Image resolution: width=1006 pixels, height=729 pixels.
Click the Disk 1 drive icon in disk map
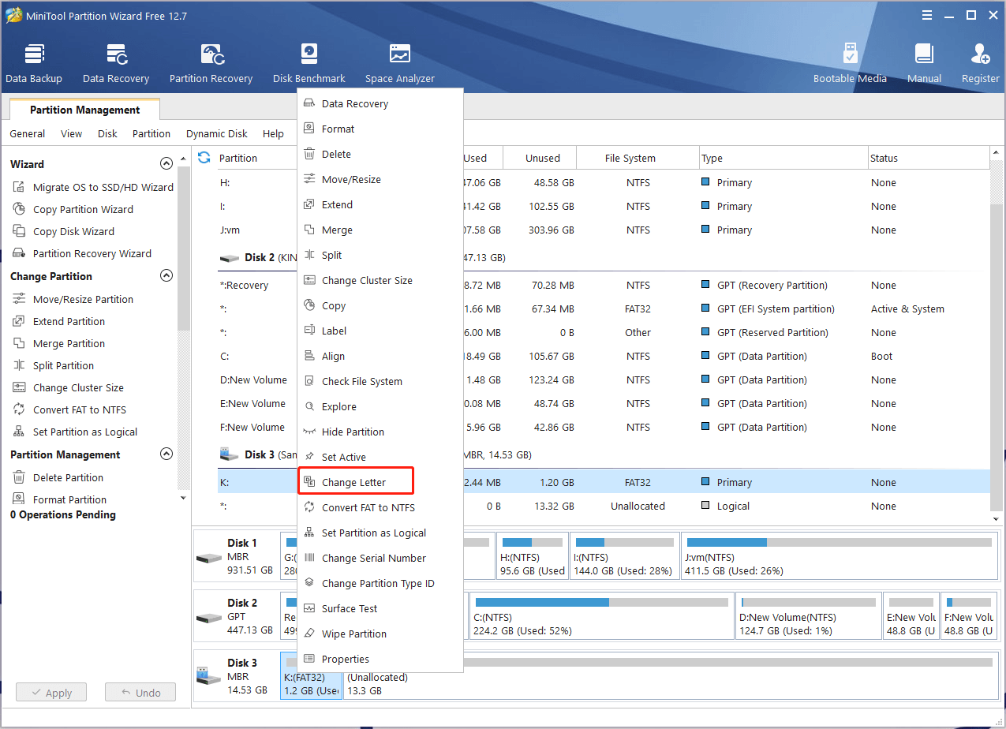(209, 557)
